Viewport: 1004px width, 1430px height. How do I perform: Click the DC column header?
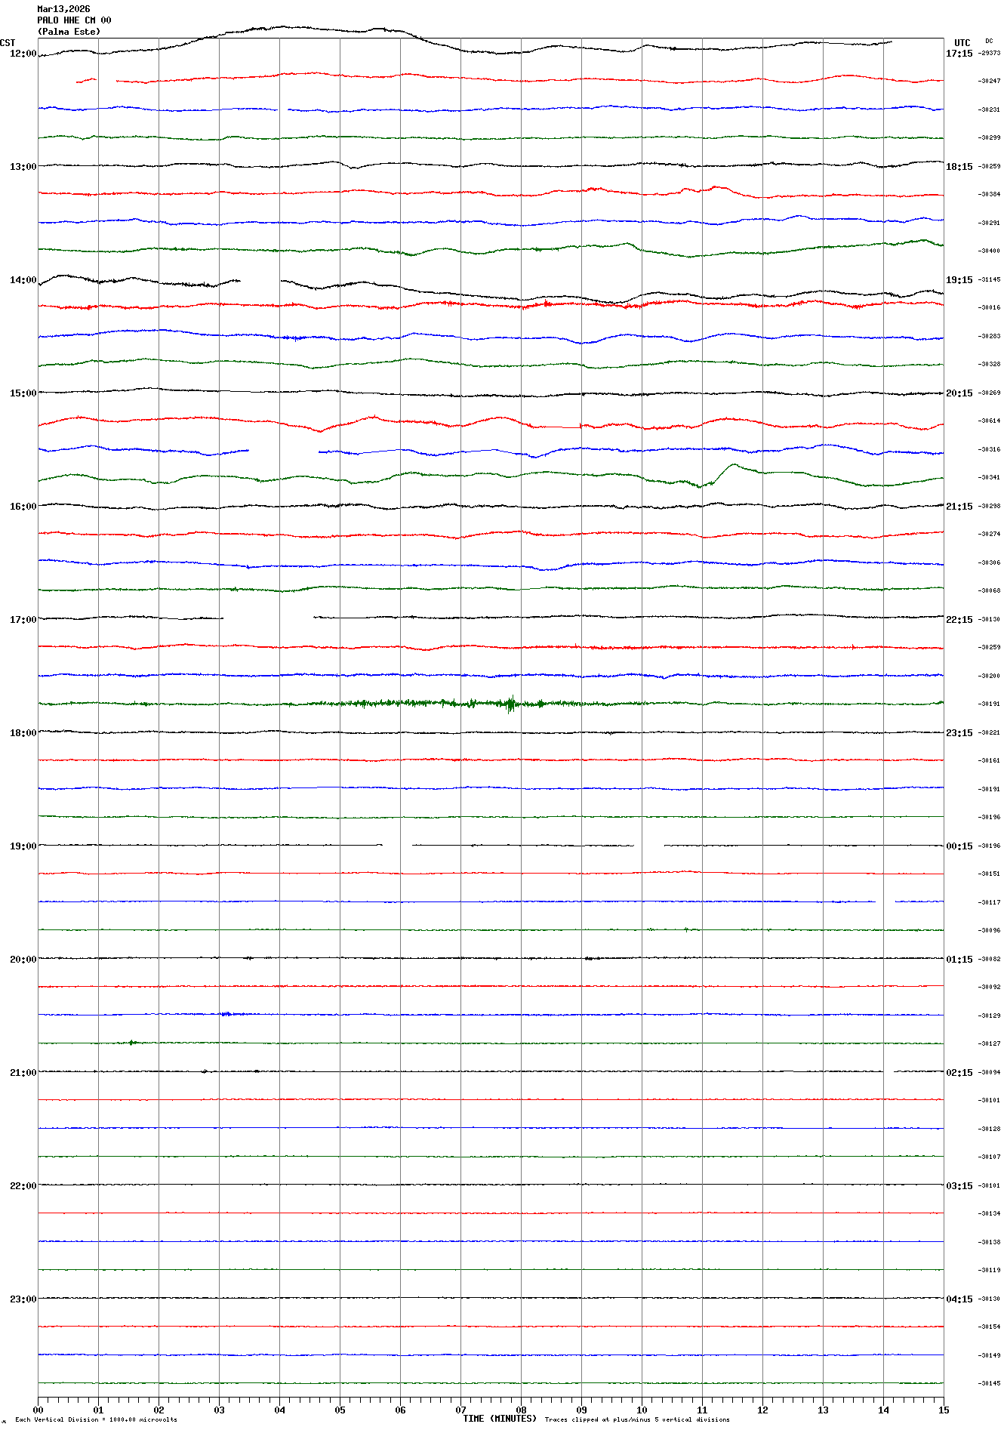pos(989,42)
